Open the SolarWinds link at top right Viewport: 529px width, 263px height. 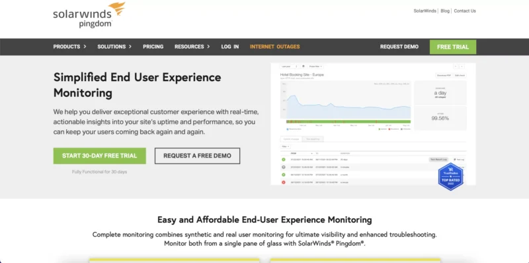click(425, 11)
